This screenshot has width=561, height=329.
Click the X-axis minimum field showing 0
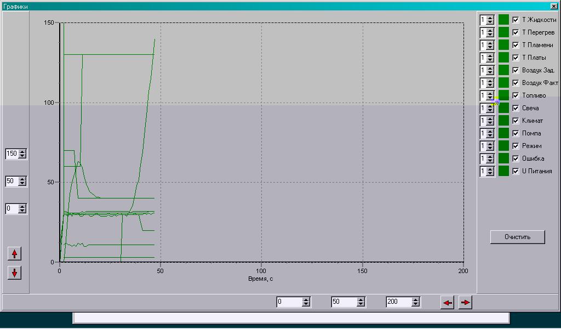tap(289, 302)
